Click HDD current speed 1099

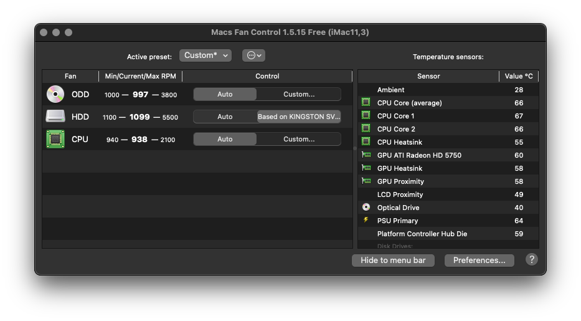(x=139, y=117)
